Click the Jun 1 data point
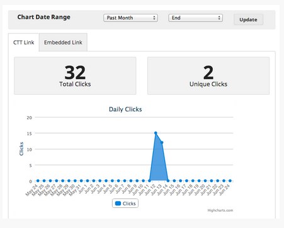Screen dimensions: 284x228 pyautogui.click(x=88, y=181)
